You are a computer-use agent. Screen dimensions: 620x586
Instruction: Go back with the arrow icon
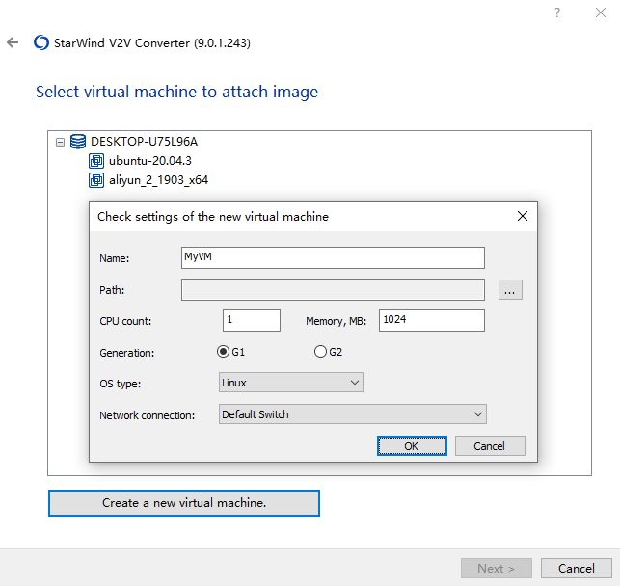[13, 42]
